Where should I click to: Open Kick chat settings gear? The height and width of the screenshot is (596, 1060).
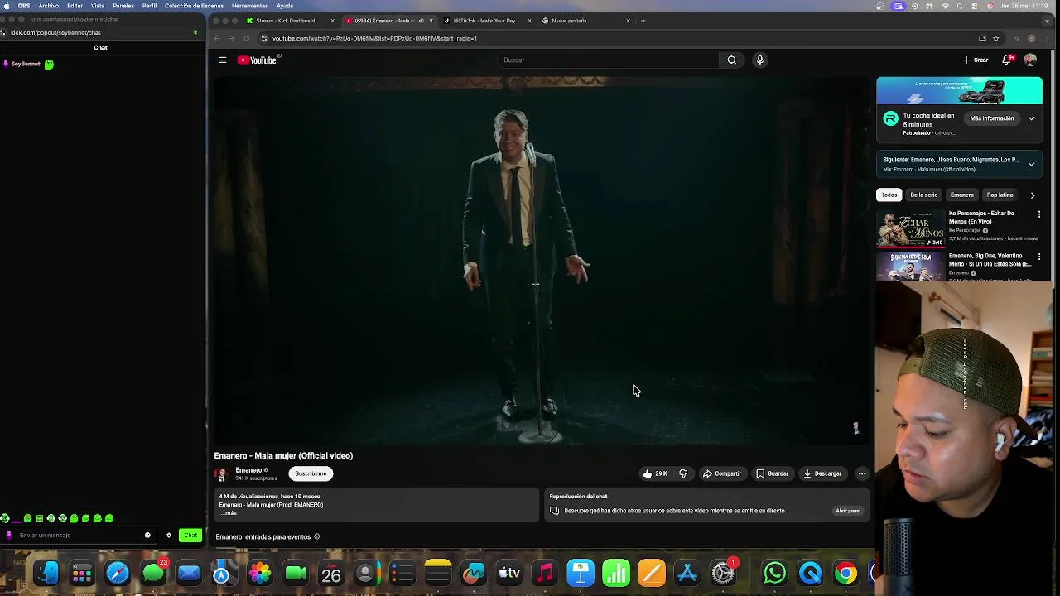[169, 535]
